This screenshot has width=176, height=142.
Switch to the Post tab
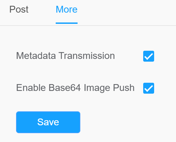(19, 10)
